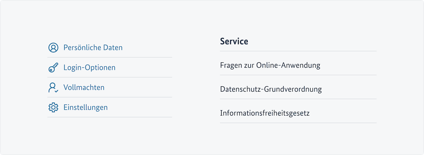Screen dimensions: 424x155
Task: Click the gear icon beside Einstellungen
Action: click(53, 108)
